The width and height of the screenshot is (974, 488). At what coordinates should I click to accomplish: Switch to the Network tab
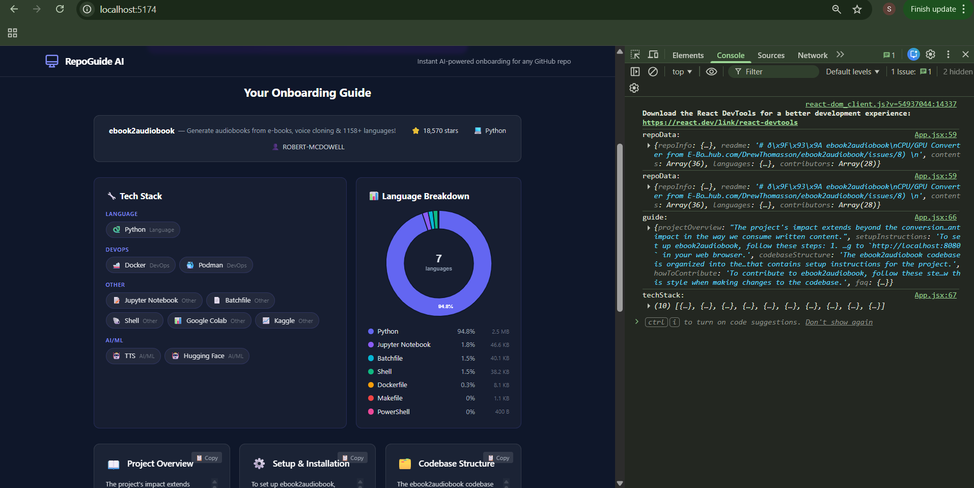click(x=813, y=56)
